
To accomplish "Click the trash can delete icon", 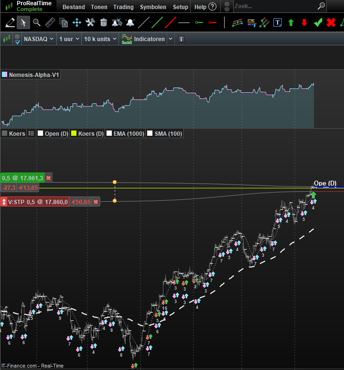I will 103,22.
